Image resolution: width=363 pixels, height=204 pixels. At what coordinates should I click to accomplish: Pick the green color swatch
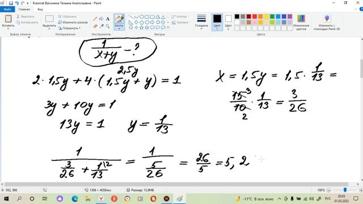pyautogui.click(x=272, y=16)
